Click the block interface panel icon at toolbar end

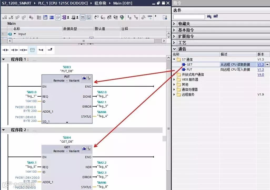pos(165,17)
